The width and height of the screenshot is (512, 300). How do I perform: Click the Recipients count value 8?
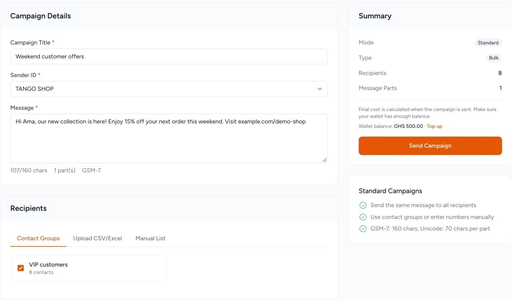pyautogui.click(x=500, y=73)
